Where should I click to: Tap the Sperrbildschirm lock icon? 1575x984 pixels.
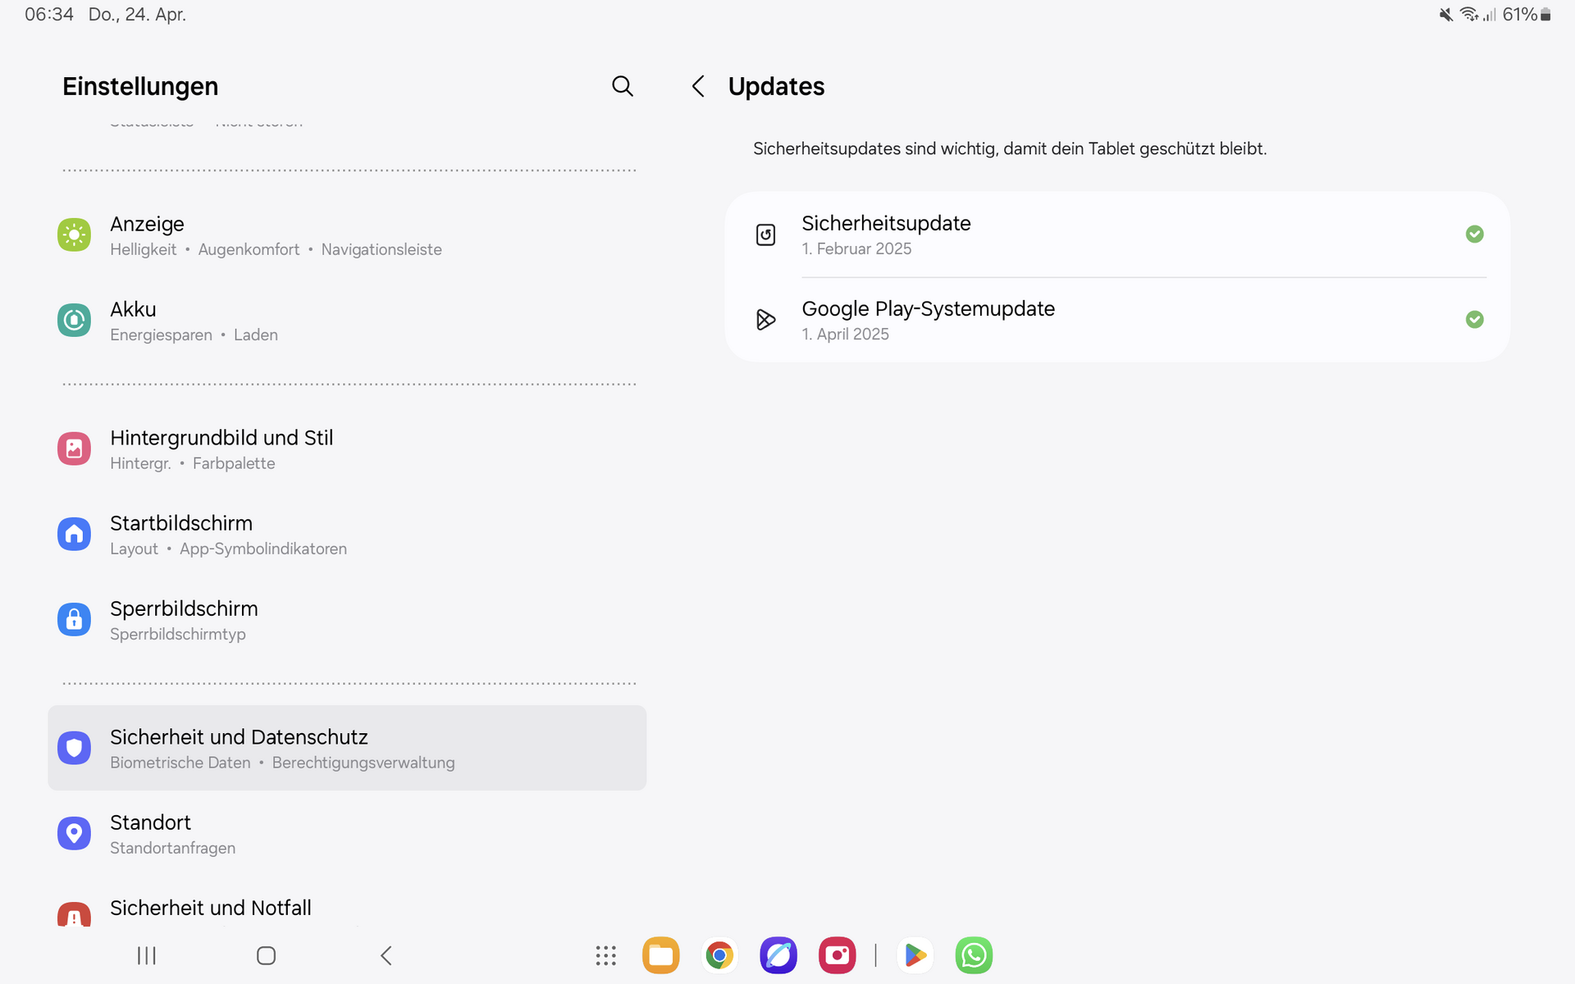click(x=74, y=619)
